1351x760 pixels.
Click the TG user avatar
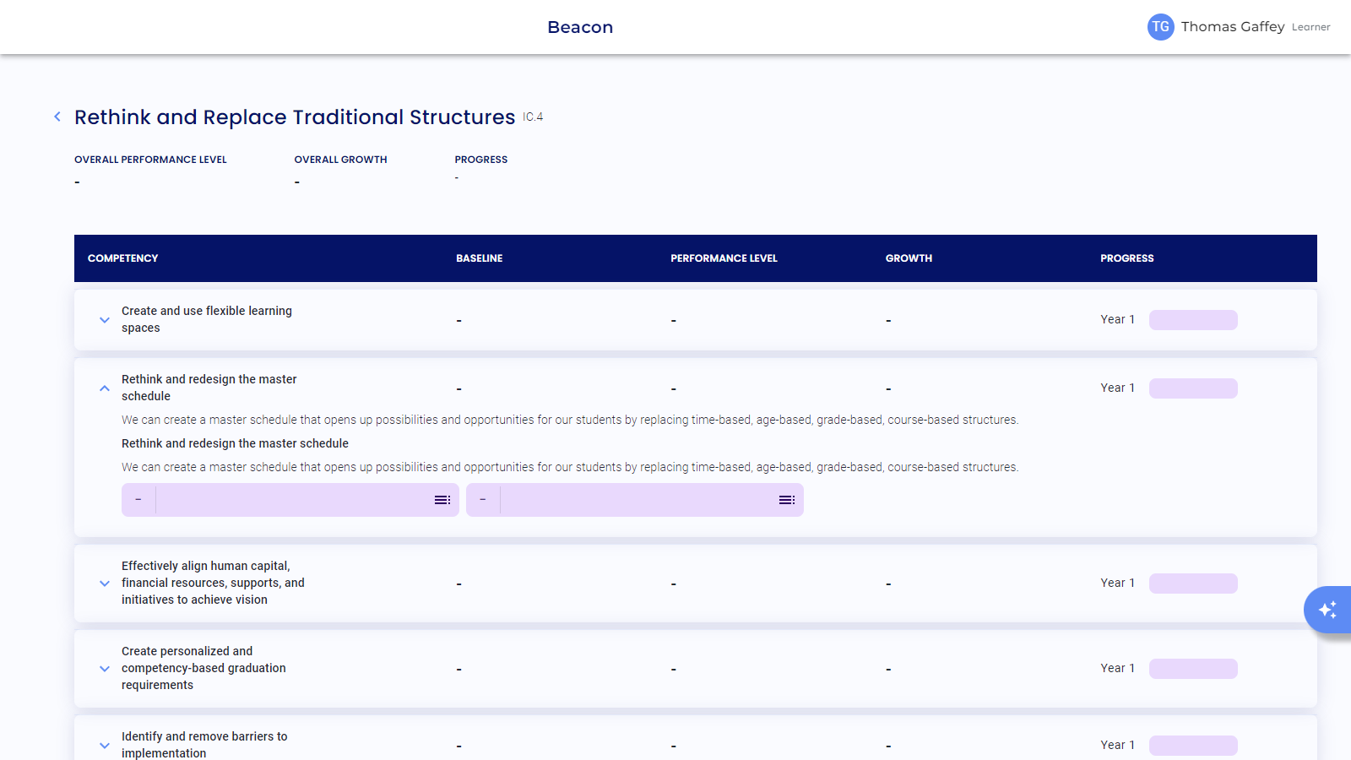[x=1160, y=27]
